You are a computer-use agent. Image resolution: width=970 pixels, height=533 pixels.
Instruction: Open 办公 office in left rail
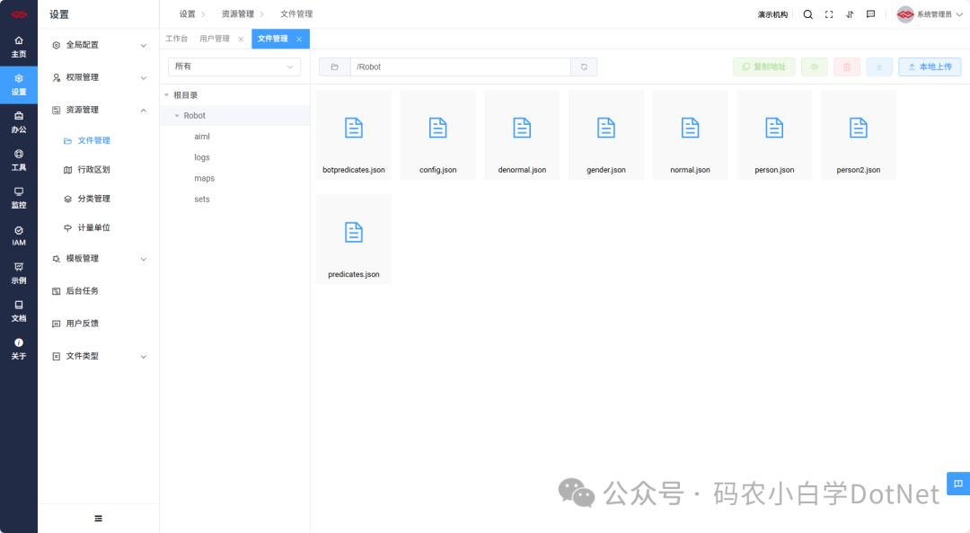coord(19,122)
